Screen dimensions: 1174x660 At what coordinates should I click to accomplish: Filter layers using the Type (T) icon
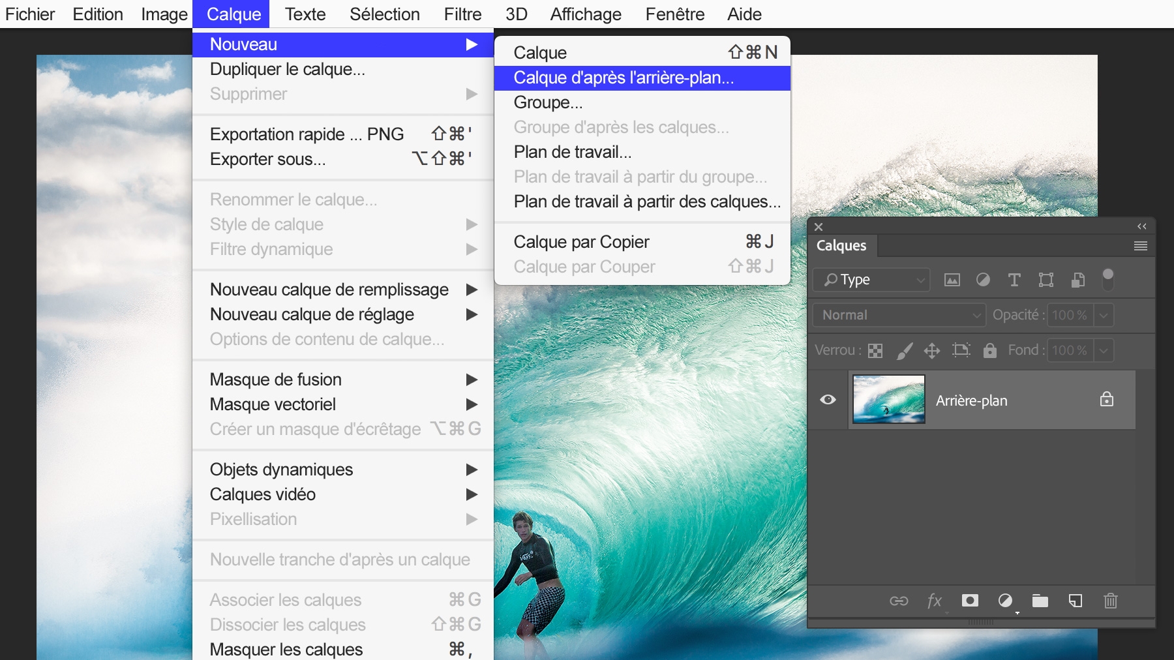click(1015, 279)
